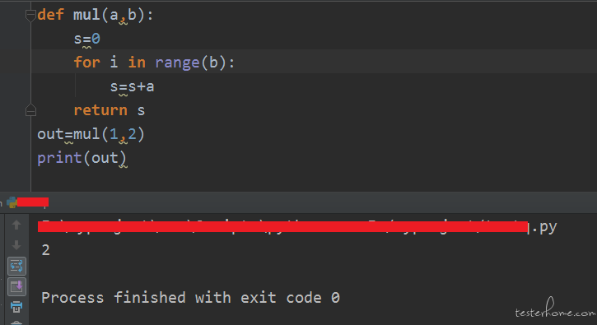Viewport: 597px width, 325px height.
Task: Click the Python logo icon in run tab
Action: tap(12, 202)
